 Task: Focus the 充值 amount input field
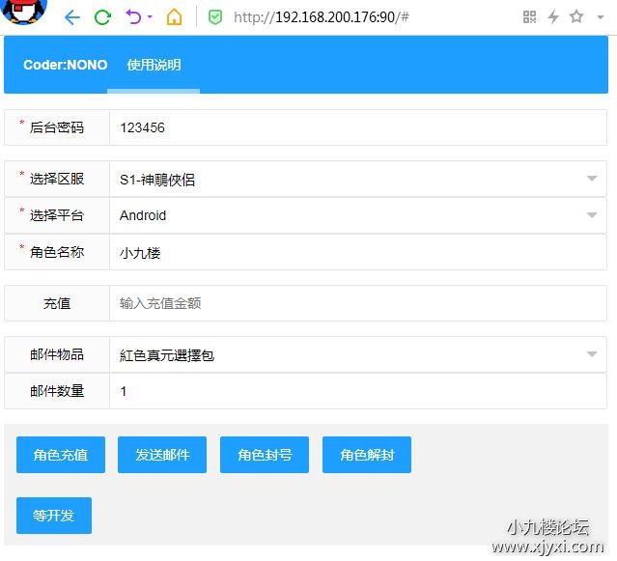[357, 303]
